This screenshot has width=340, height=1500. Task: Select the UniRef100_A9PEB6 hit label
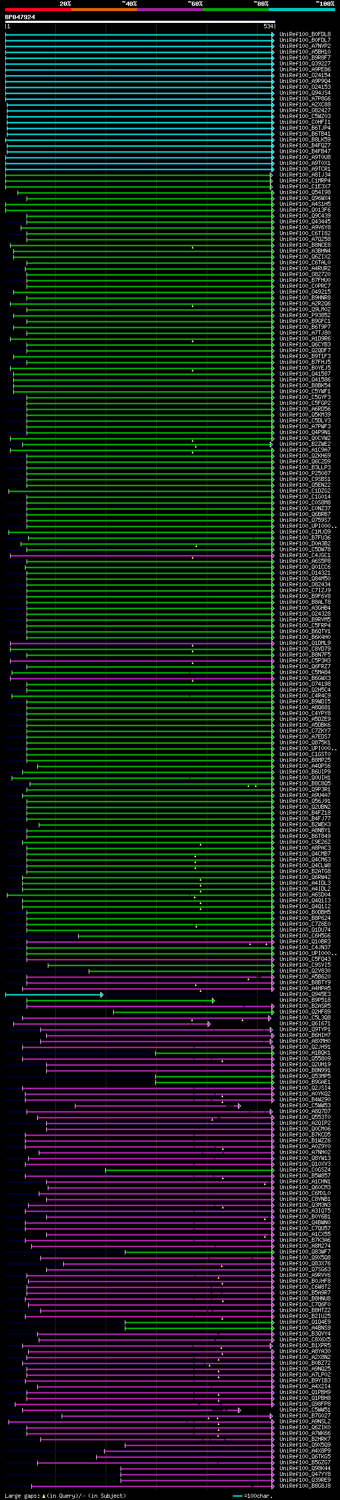click(304, 69)
